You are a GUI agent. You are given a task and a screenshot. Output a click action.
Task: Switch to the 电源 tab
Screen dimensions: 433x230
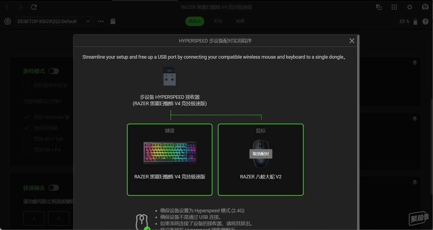240,21
